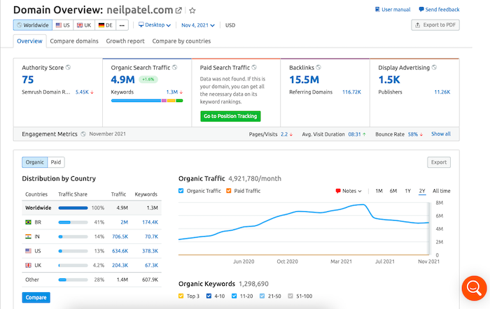This screenshot has width=490, height=309.
Task: Set chart range to All time
Action: [441, 191]
